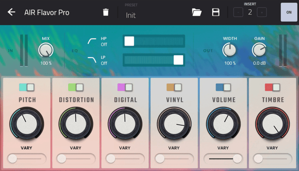Decrease the insert number with minus button

(x=238, y=12)
